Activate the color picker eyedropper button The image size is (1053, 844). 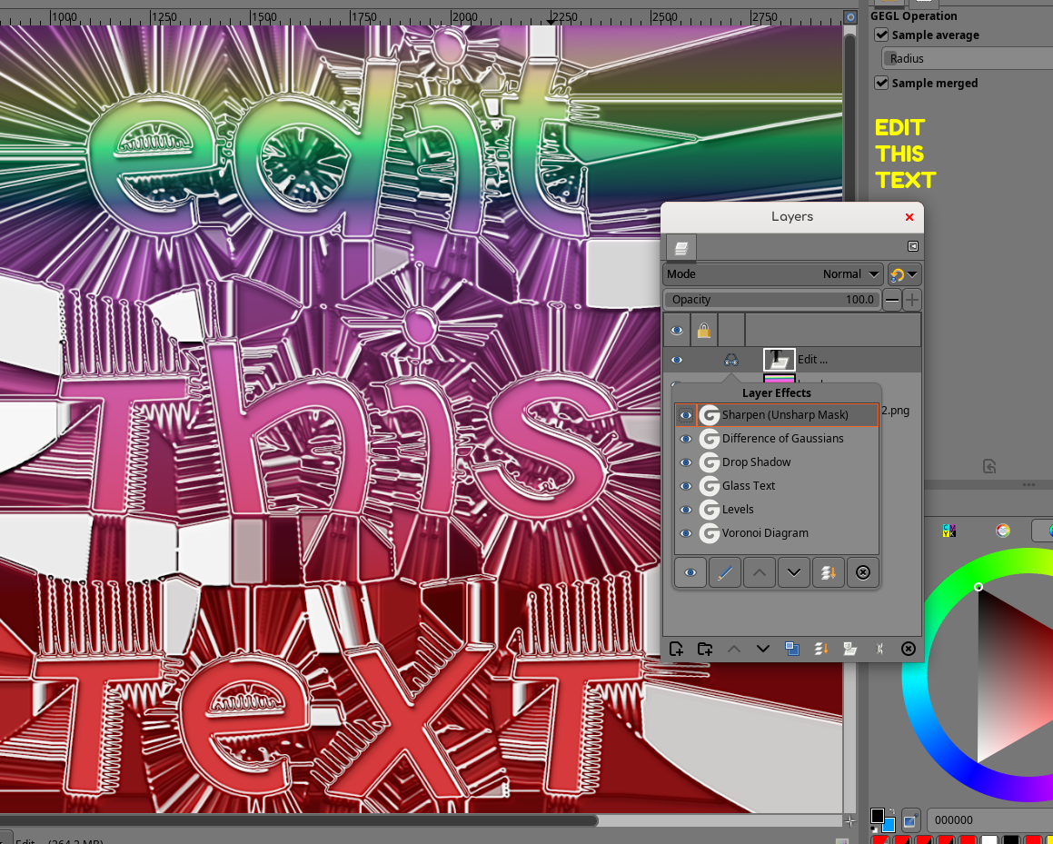pyautogui.click(x=910, y=820)
